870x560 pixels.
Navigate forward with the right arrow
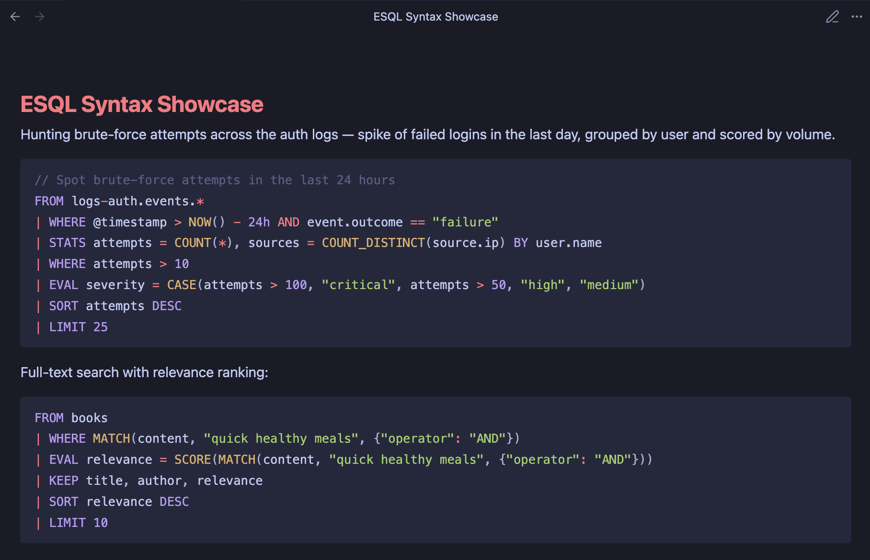coord(40,17)
